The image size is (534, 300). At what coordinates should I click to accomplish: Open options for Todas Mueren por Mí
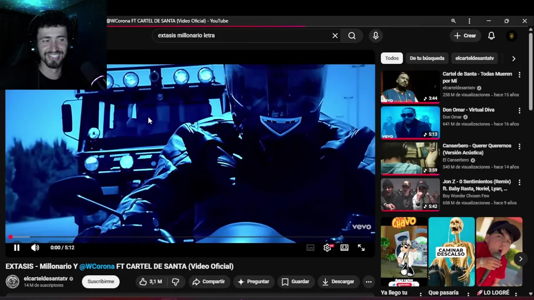(519, 75)
